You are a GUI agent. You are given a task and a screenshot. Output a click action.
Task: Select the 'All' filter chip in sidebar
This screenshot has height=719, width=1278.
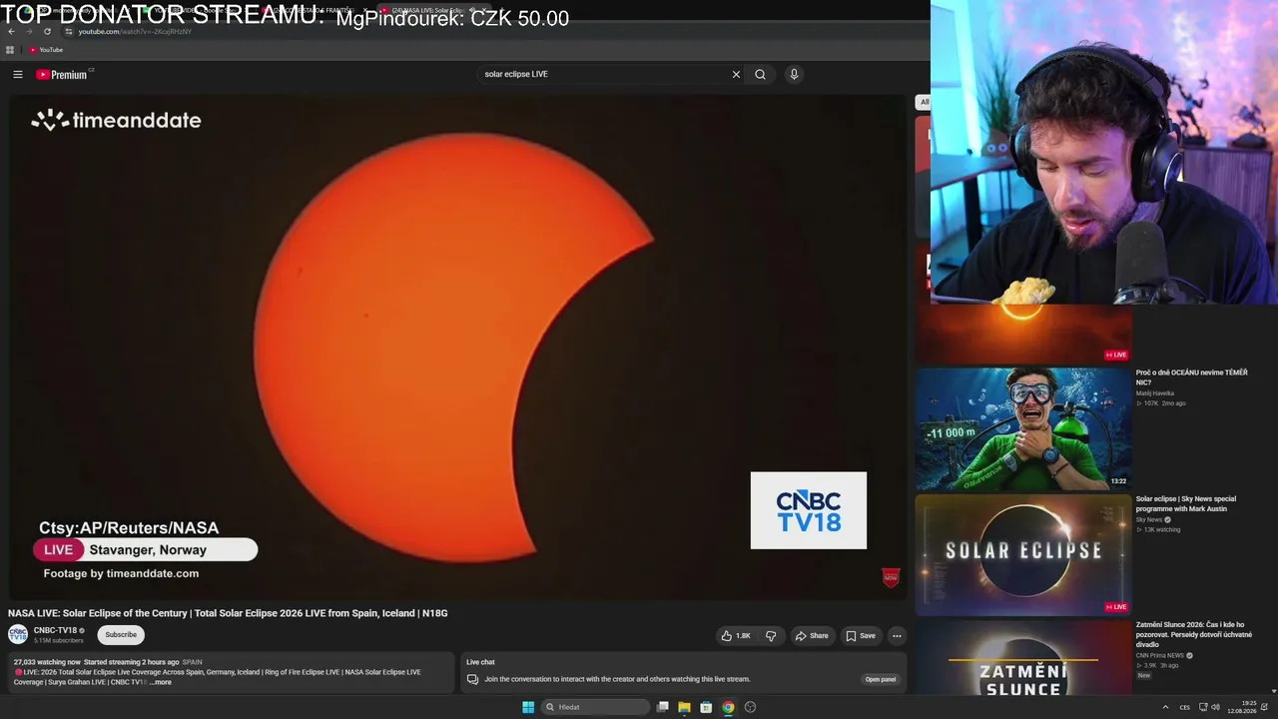tap(924, 102)
